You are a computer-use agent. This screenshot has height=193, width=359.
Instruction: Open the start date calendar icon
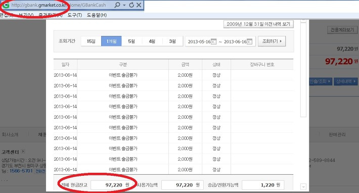[x=213, y=42]
